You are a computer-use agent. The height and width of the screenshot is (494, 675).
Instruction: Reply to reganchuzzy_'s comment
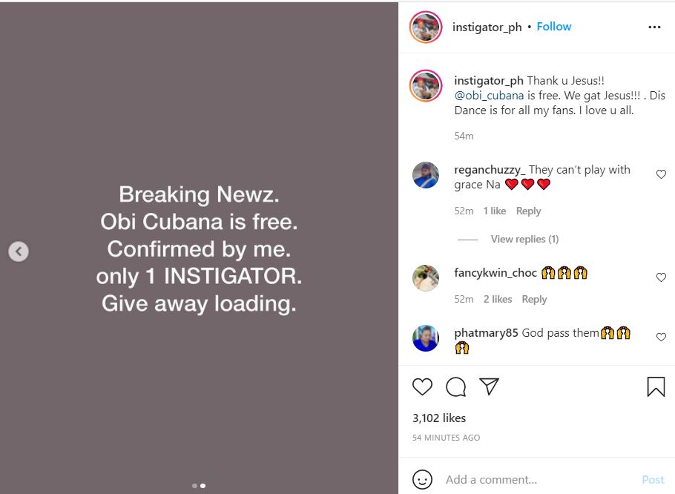pos(528,211)
